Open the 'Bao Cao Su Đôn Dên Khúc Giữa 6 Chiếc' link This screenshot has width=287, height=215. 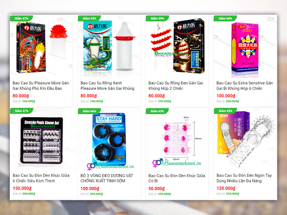(41, 178)
